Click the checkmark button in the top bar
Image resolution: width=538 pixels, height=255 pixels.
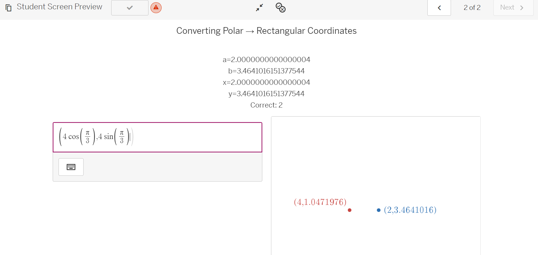coord(130,8)
